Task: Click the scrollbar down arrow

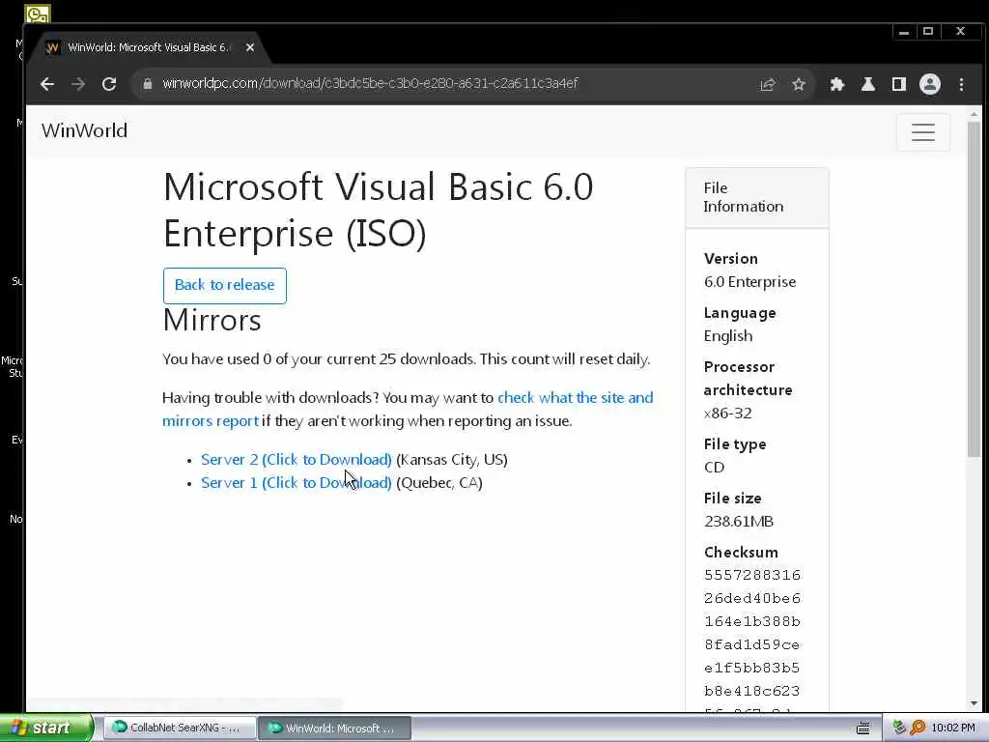Action: click(x=974, y=703)
